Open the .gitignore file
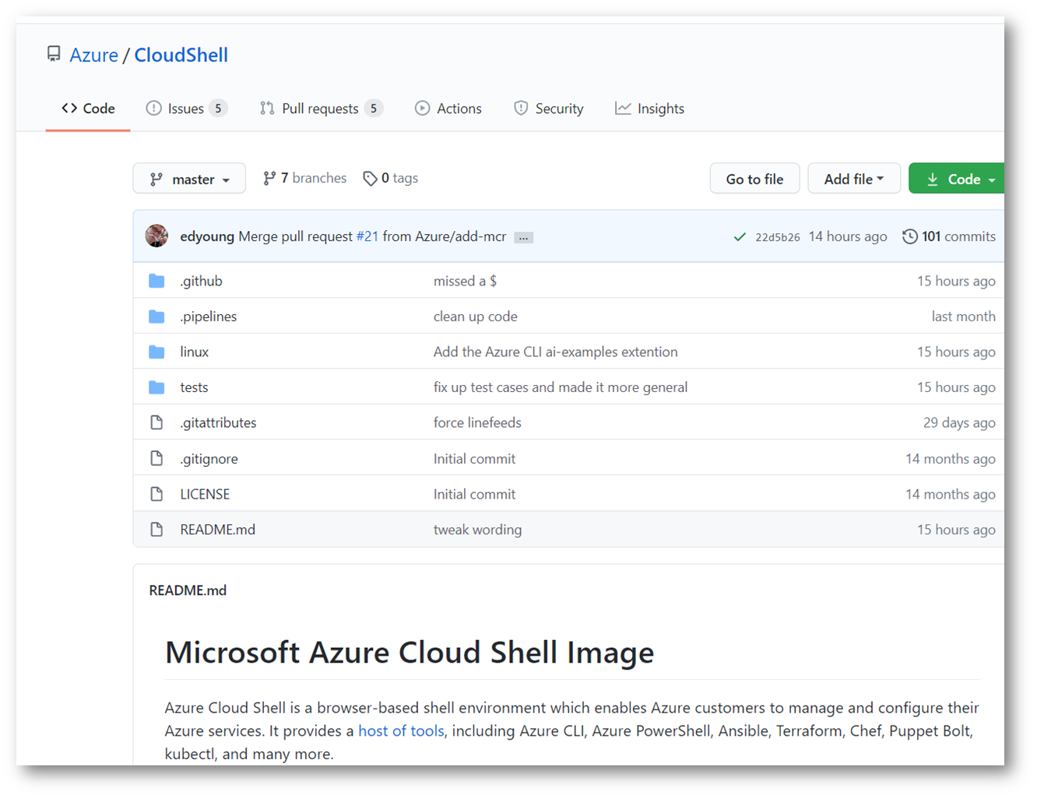 (x=209, y=459)
